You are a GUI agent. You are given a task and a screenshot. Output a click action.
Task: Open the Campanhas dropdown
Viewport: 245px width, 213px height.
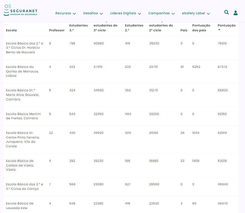(x=161, y=13)
